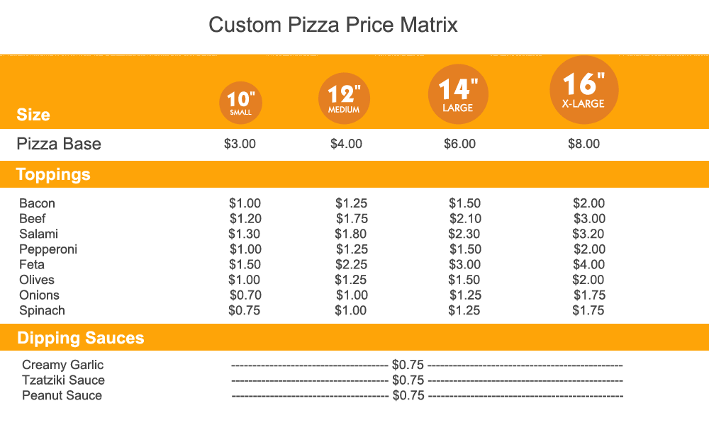Click the Salami topping name

coord(39,234)
